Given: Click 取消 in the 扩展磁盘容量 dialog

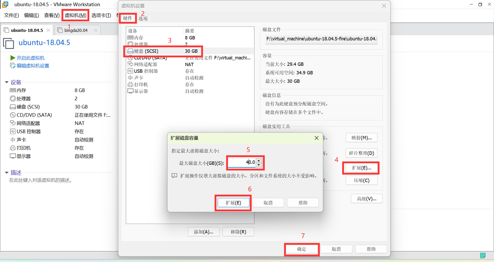Looking at the screenshot, I should pyautogui.click(x=268, y=203).
